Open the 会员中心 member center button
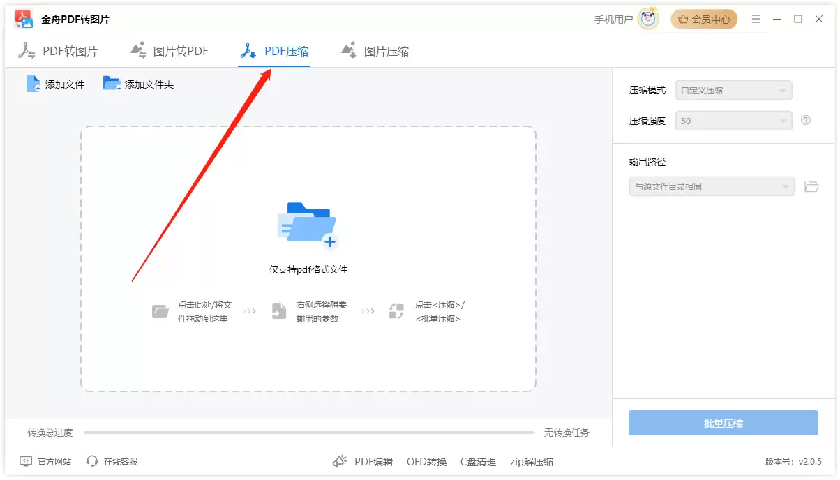 click(x=704, y=20)
